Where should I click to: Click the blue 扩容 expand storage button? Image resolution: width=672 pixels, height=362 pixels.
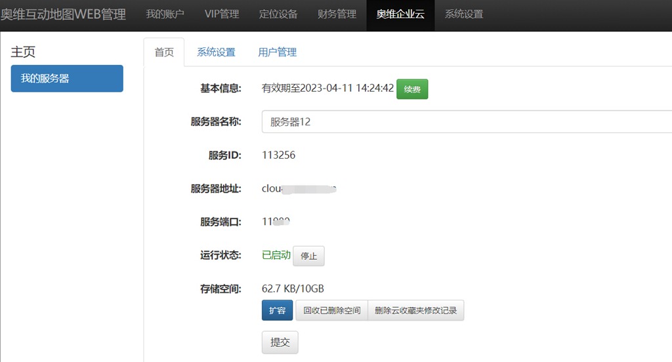pyautogui.click(x=278, y=310)
